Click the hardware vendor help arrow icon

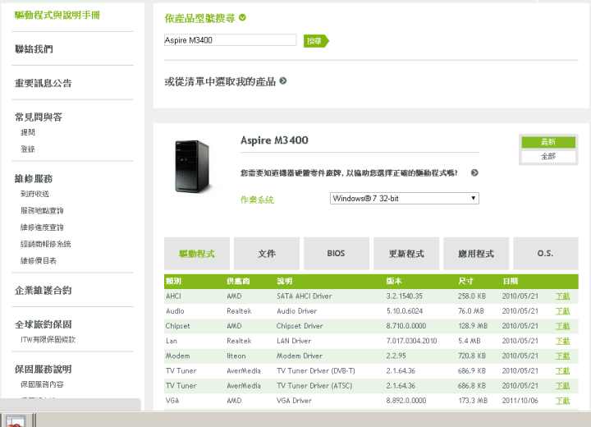[474, 172]
